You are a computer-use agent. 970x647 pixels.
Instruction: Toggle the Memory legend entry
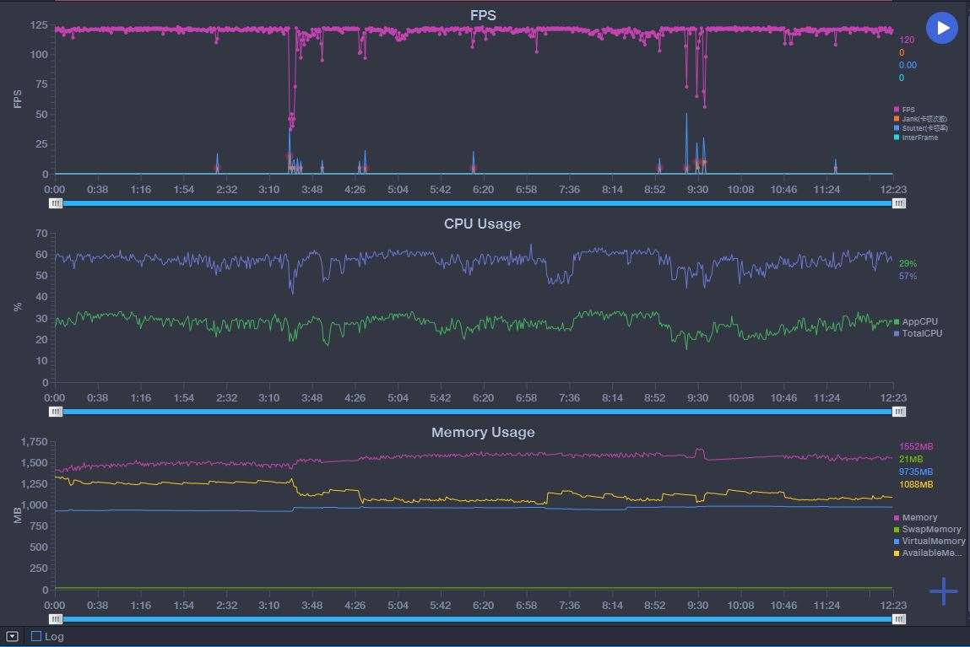[x=897, y=518]
